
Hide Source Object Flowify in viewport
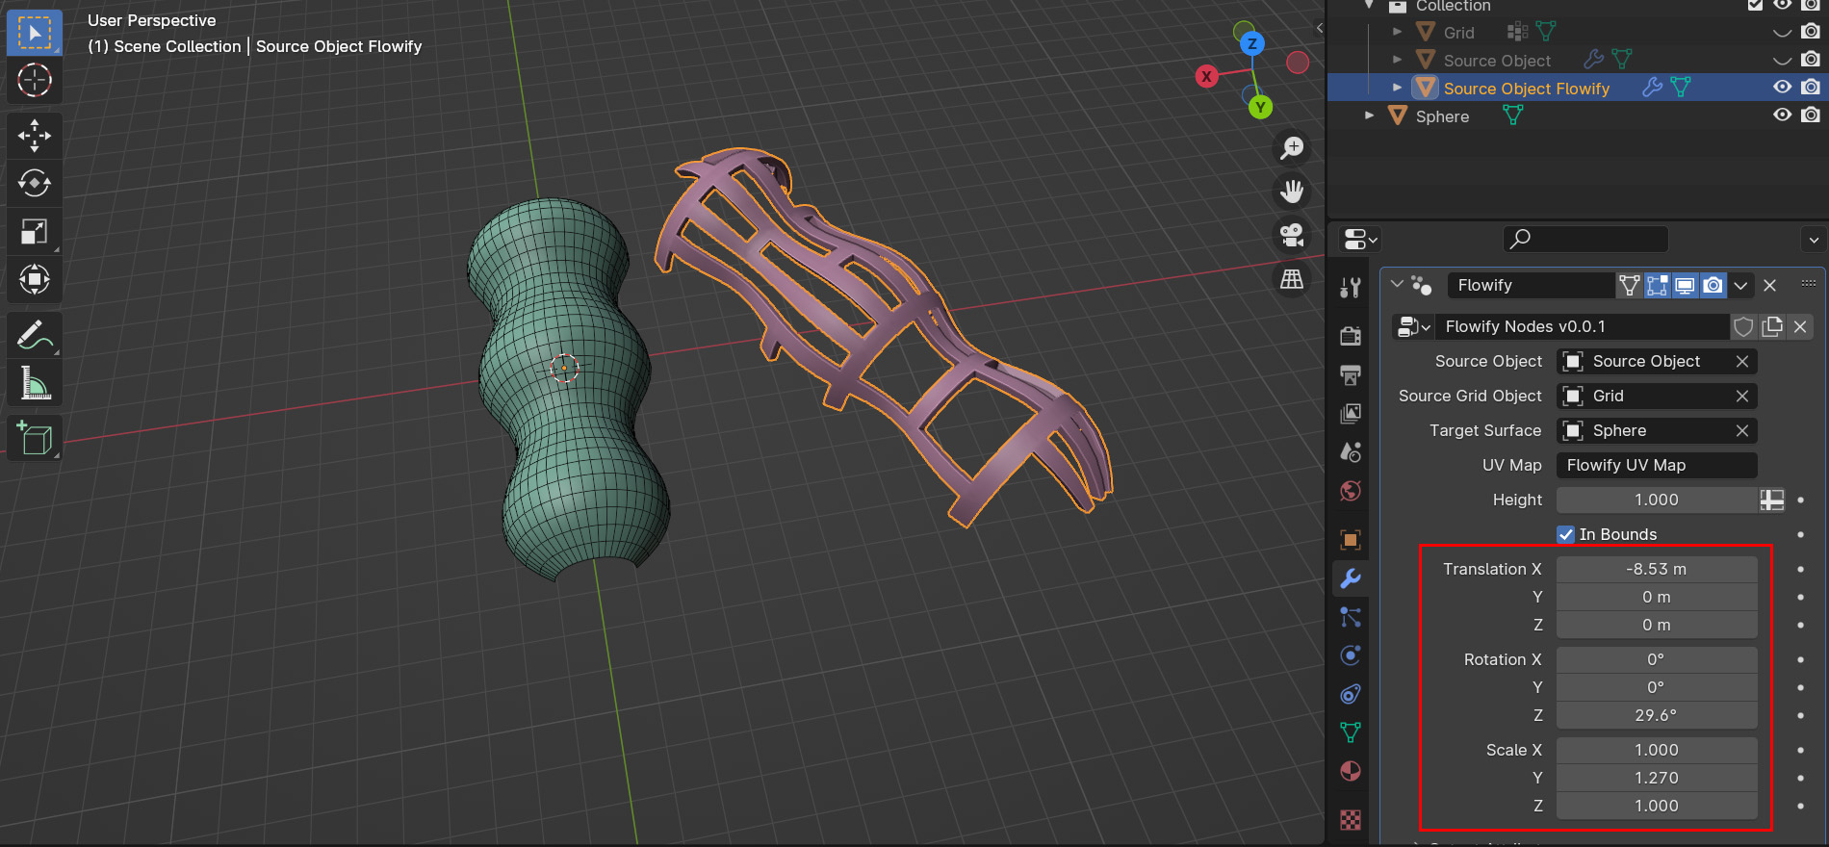click(1782, 87)
